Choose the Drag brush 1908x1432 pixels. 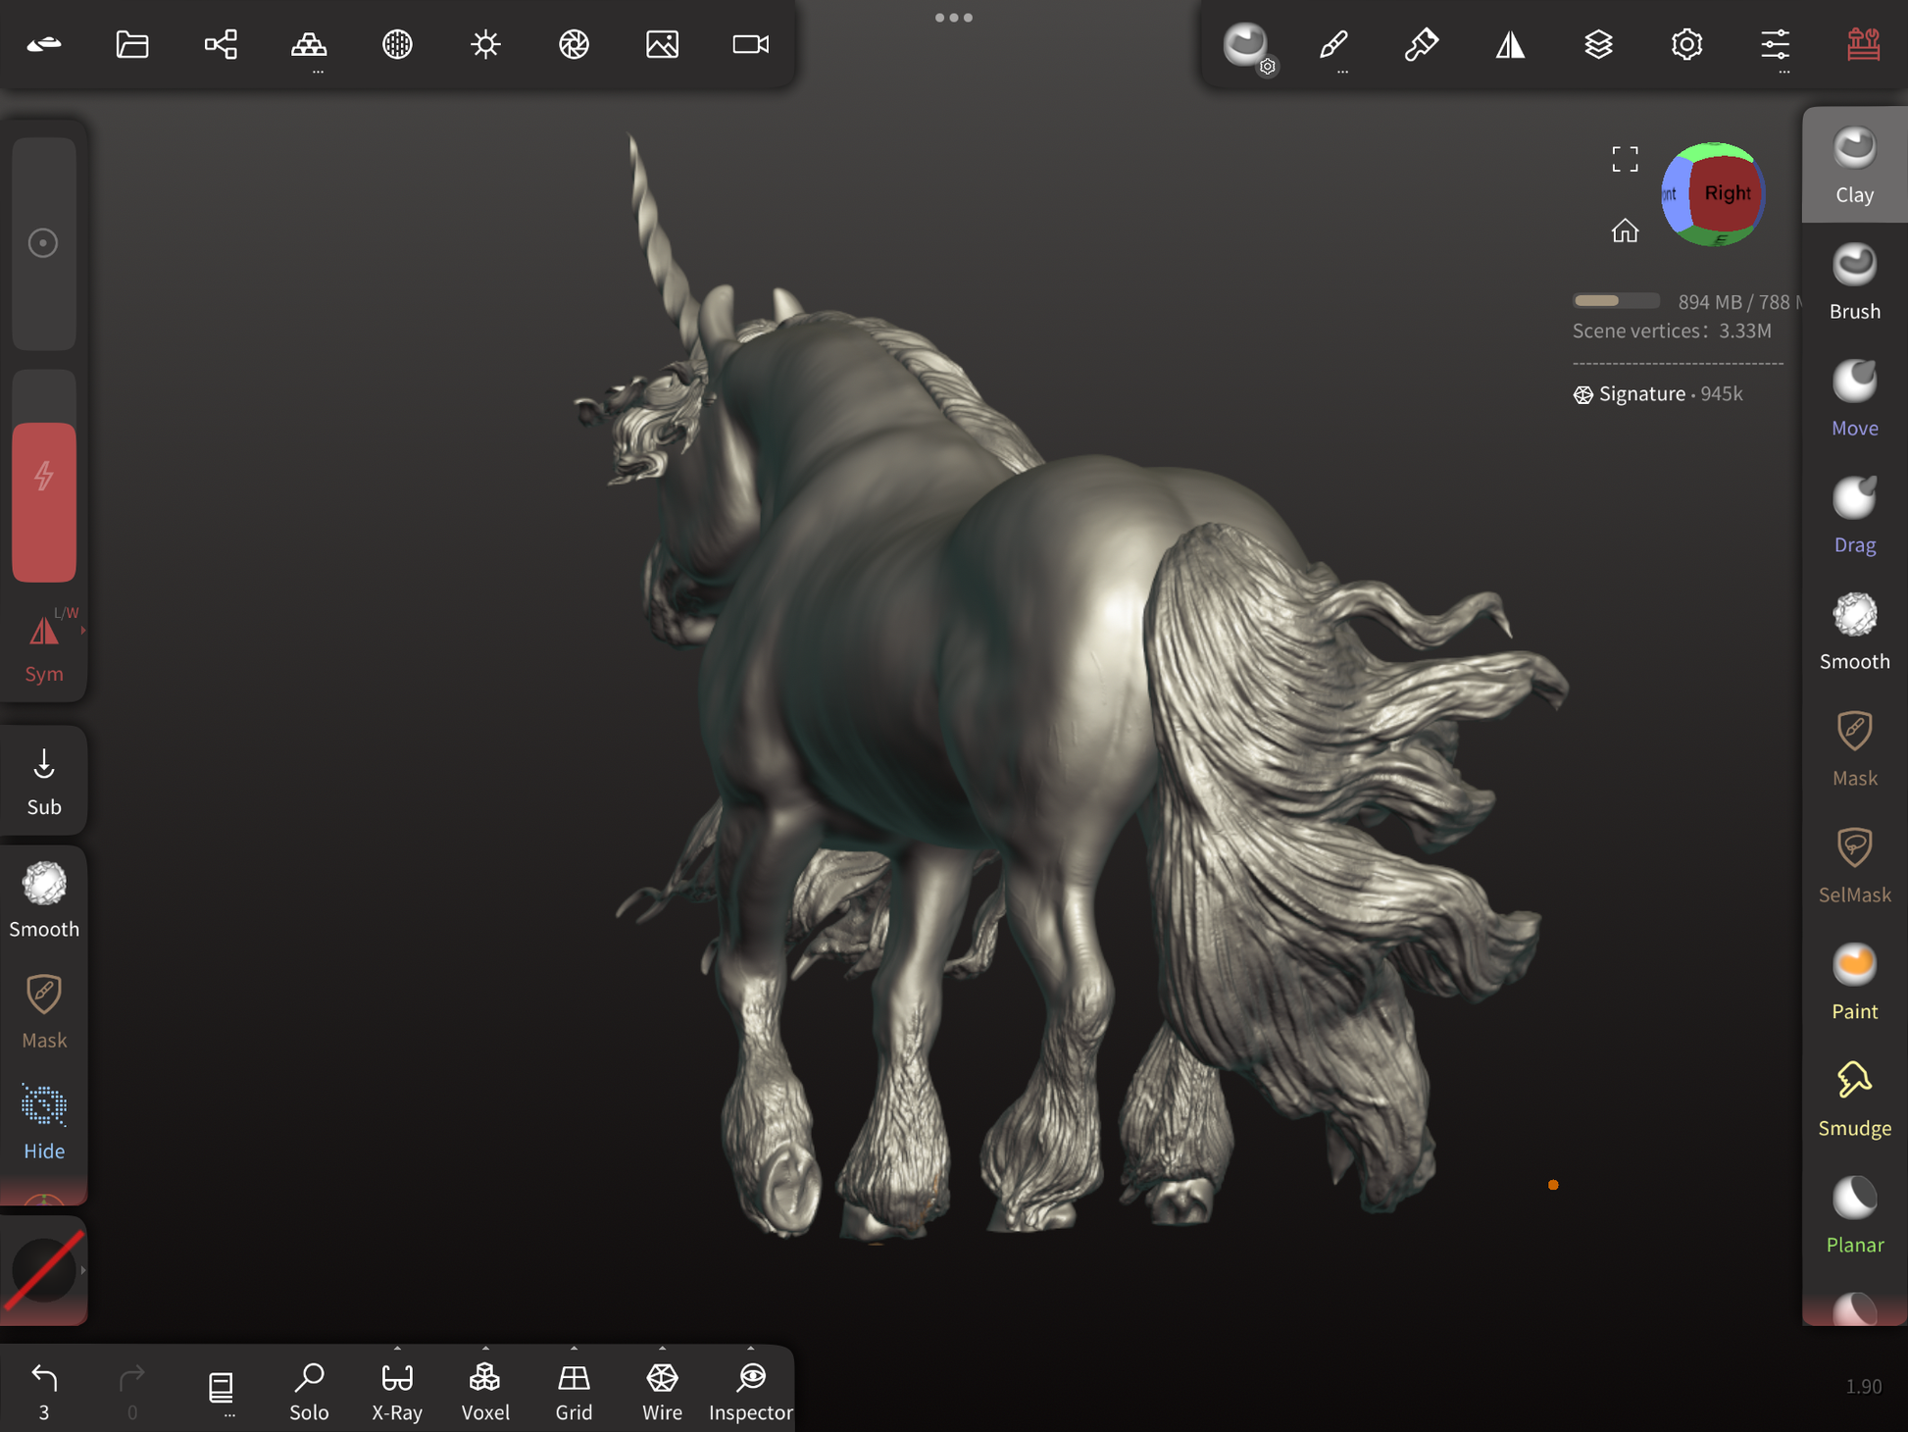tap(1854, 515)
